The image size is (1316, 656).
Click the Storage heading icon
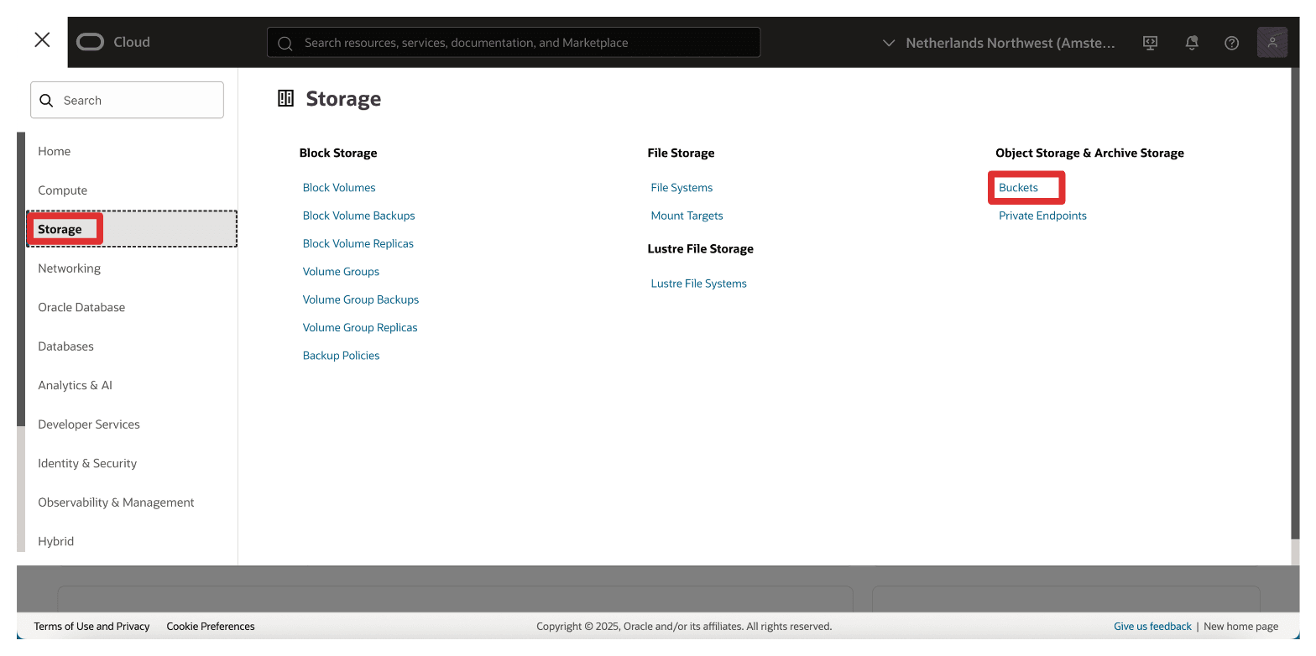(286, 99)
